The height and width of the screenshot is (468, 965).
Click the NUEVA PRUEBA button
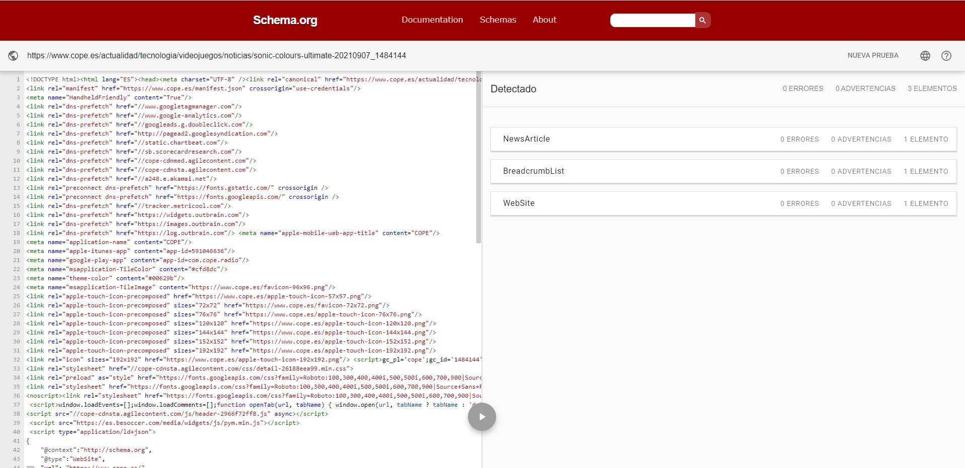[x=872, y=56]
